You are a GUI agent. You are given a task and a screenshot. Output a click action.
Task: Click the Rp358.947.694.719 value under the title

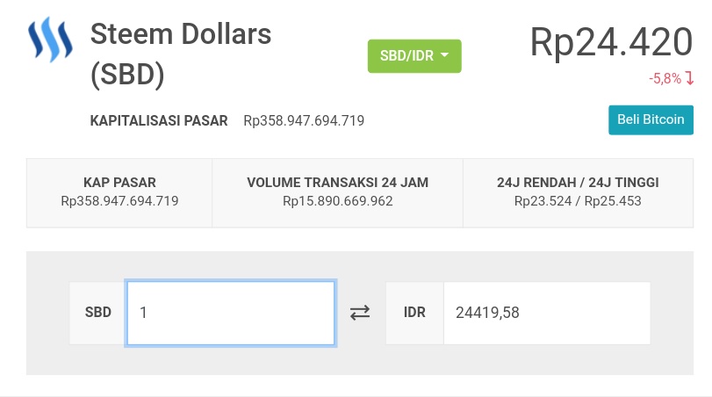pos(304,120)
